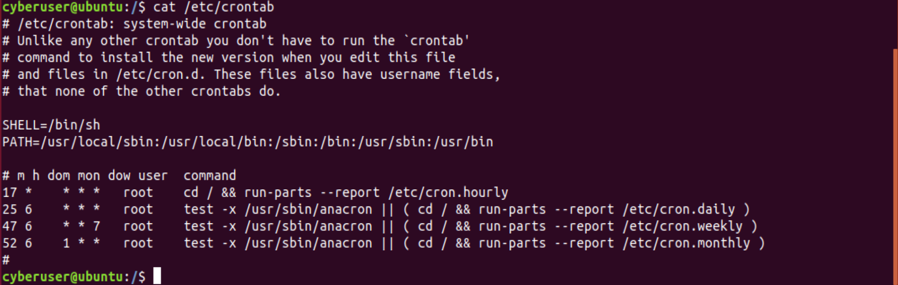Click the quoted `crontab' word in the comments
Image resolution: width=898 pixels, height=285 pixels.
[437, 41]
